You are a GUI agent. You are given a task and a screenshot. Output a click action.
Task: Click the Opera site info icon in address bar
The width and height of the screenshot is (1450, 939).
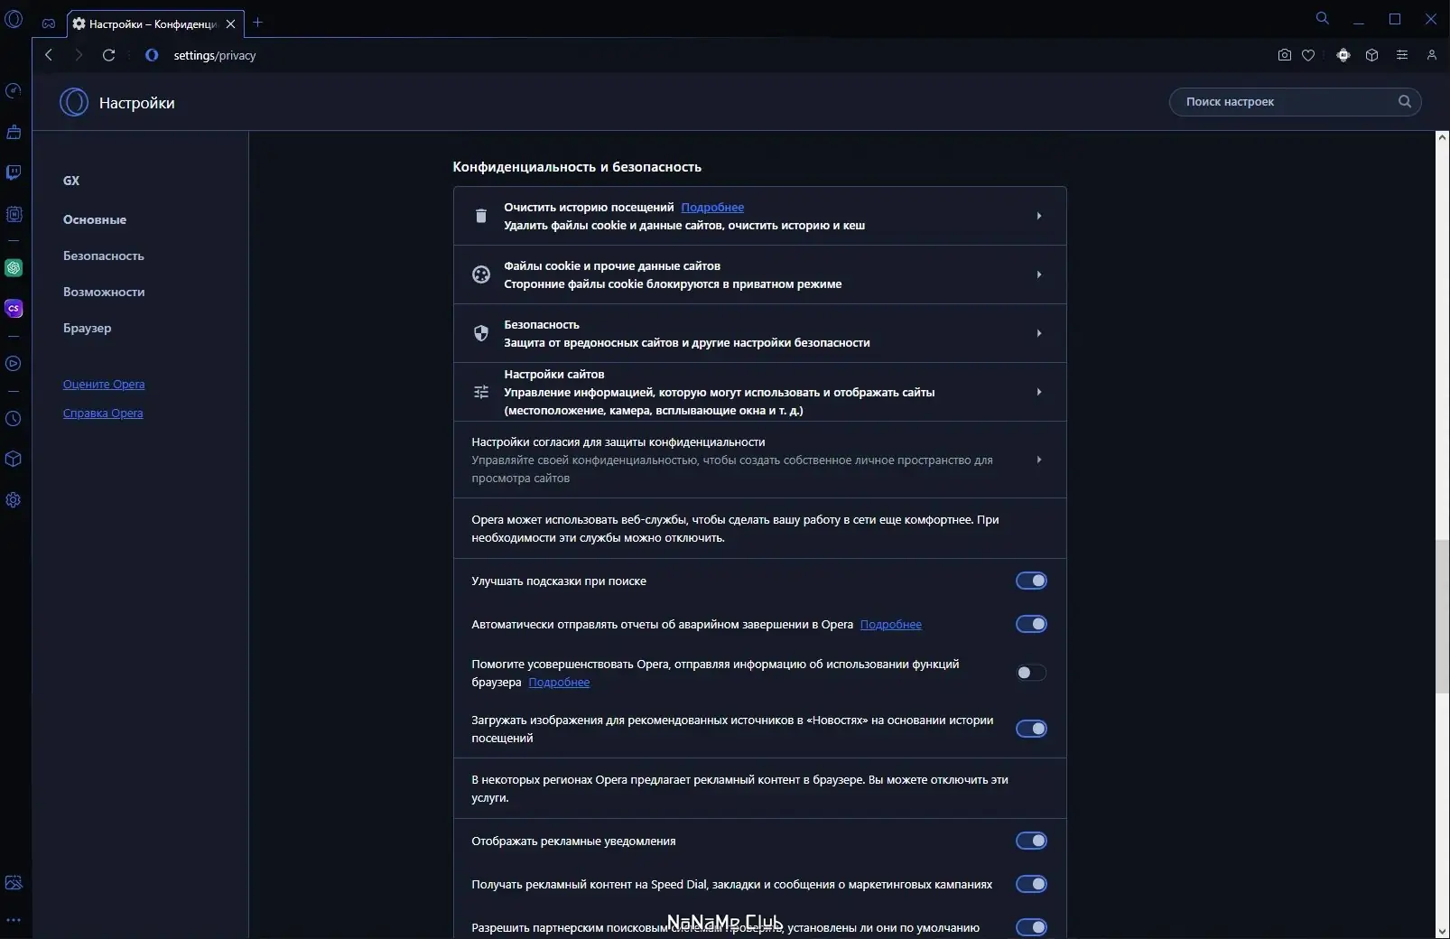pyautogui.click(x=152, y=55)
